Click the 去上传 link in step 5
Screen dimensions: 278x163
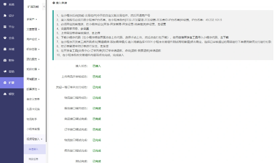click(96, 33)
